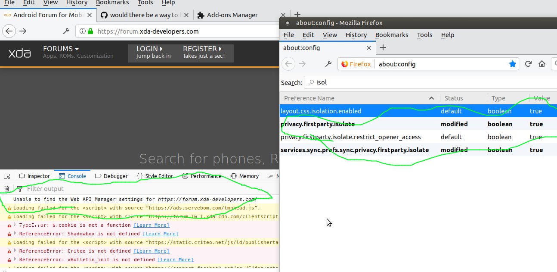Viewport: 557px width, 272px height.
Task: Open the FORUMS dropdown on xda
Action: pos(61,49)
